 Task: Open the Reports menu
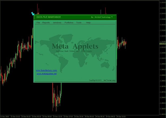point(46,23)
